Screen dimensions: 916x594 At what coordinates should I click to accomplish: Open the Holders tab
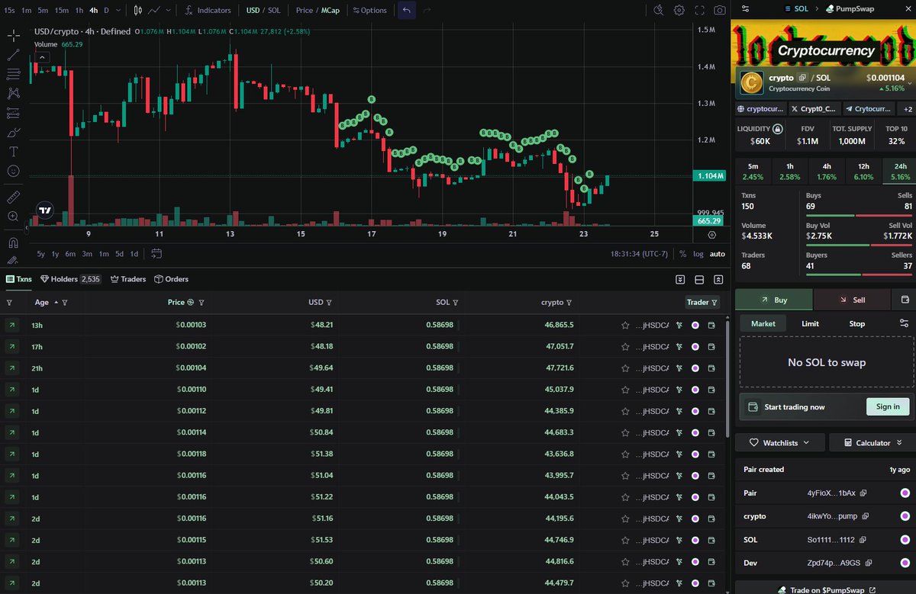pyautogui.click(x=71, y=279)
